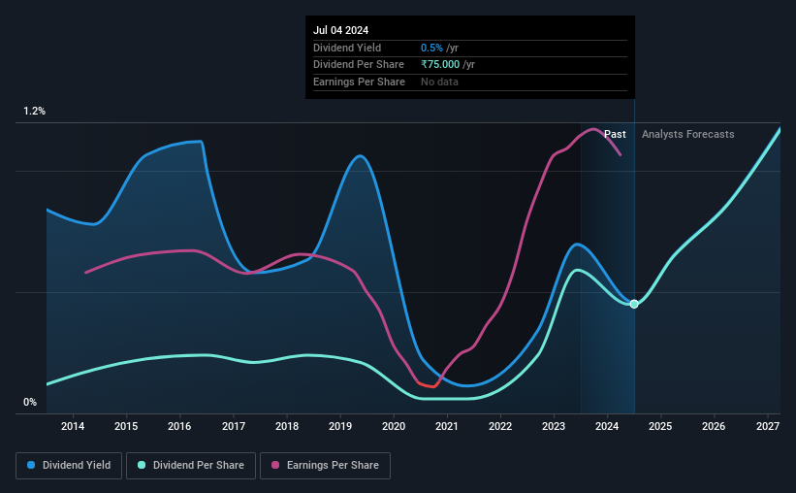
Task: Click the 2025 x-axis label
Action: click(x=660, y=426)
